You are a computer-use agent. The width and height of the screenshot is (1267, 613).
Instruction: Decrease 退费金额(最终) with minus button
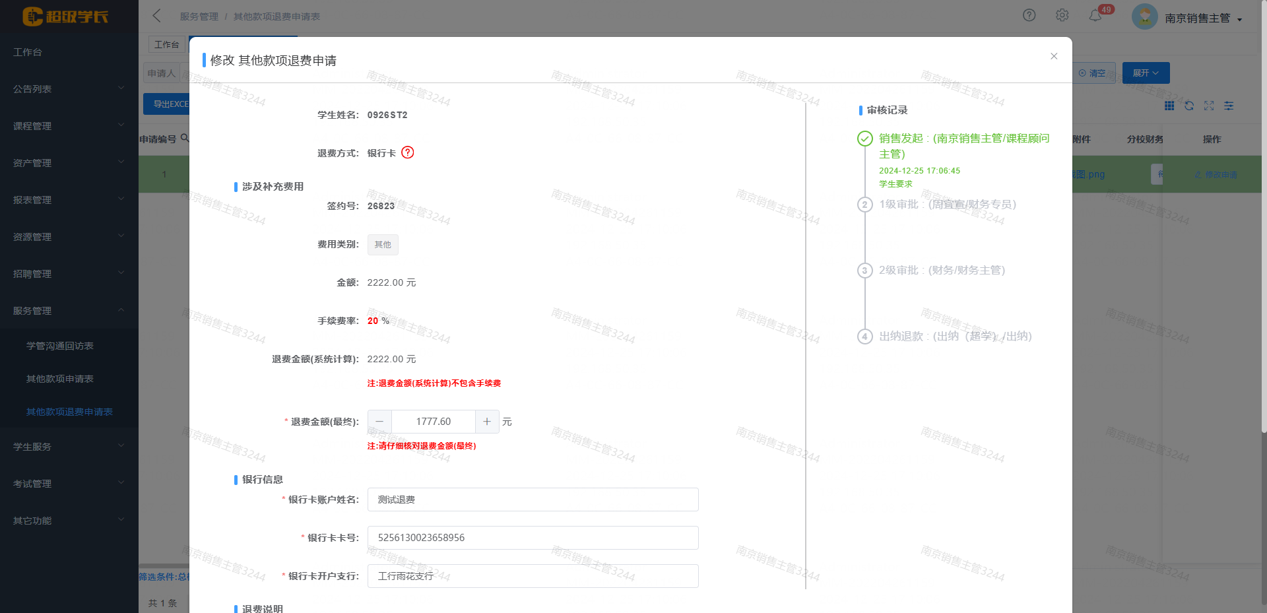pyautogui.click(x=379, y=422)
